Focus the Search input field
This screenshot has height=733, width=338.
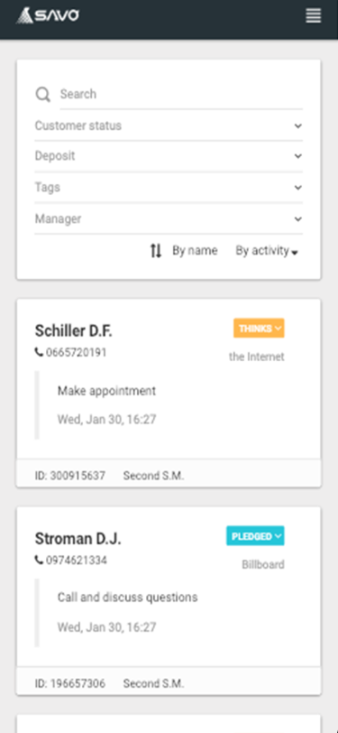point(181,95)
